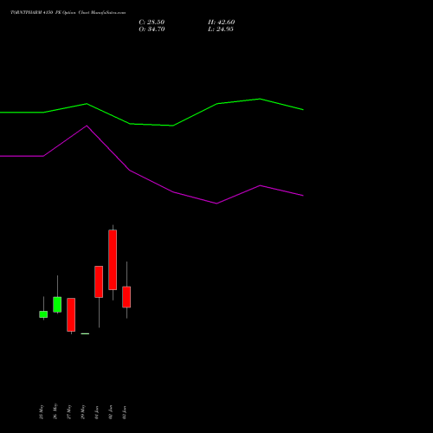Click the small green candle above 25 May
The height and width of the screenshot is (433, 433).
point(43,314)
